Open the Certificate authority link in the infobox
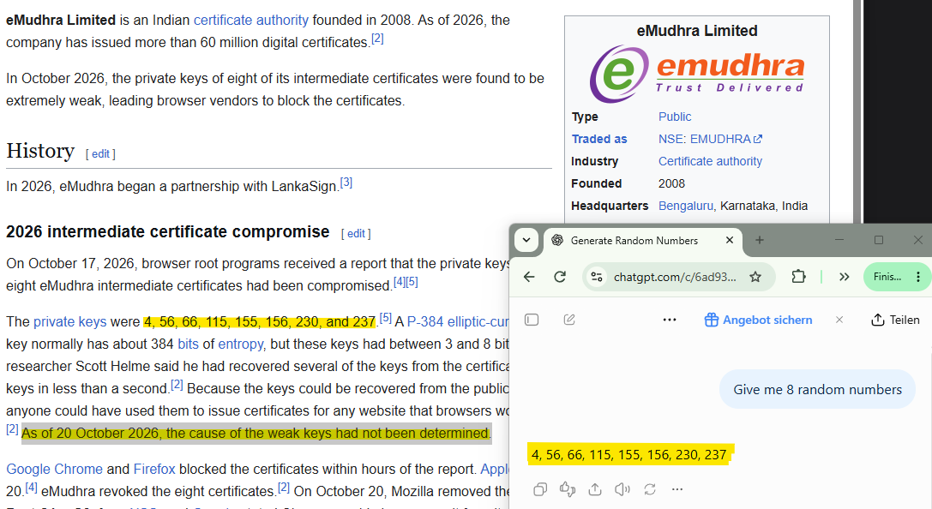 pos(710,162)
